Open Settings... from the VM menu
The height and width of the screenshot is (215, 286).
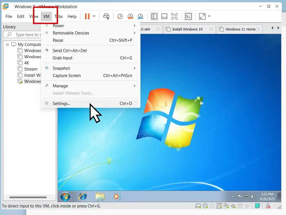tap(91, 104)
